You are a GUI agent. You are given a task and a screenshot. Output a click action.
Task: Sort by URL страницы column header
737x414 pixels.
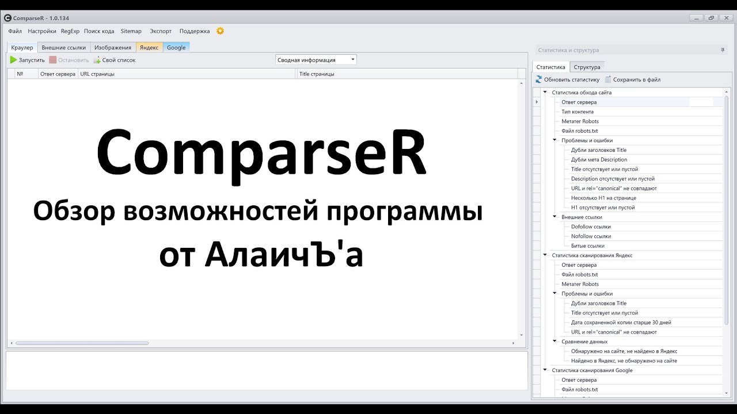[x=188, y=74]
